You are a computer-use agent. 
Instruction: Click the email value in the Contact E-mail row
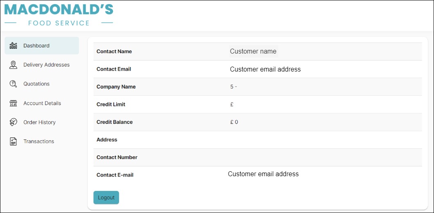tap(263, 174)
